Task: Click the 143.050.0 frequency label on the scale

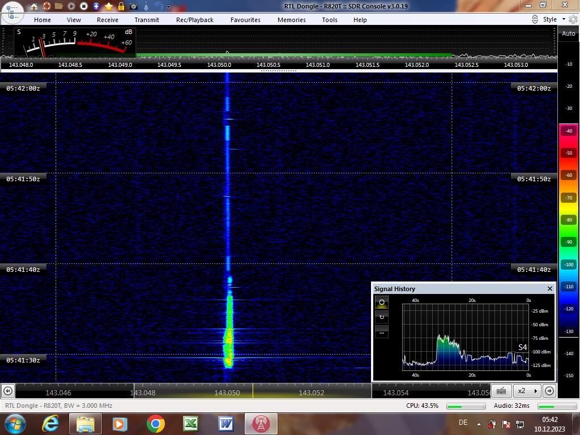Action: [x=219, y=65]
